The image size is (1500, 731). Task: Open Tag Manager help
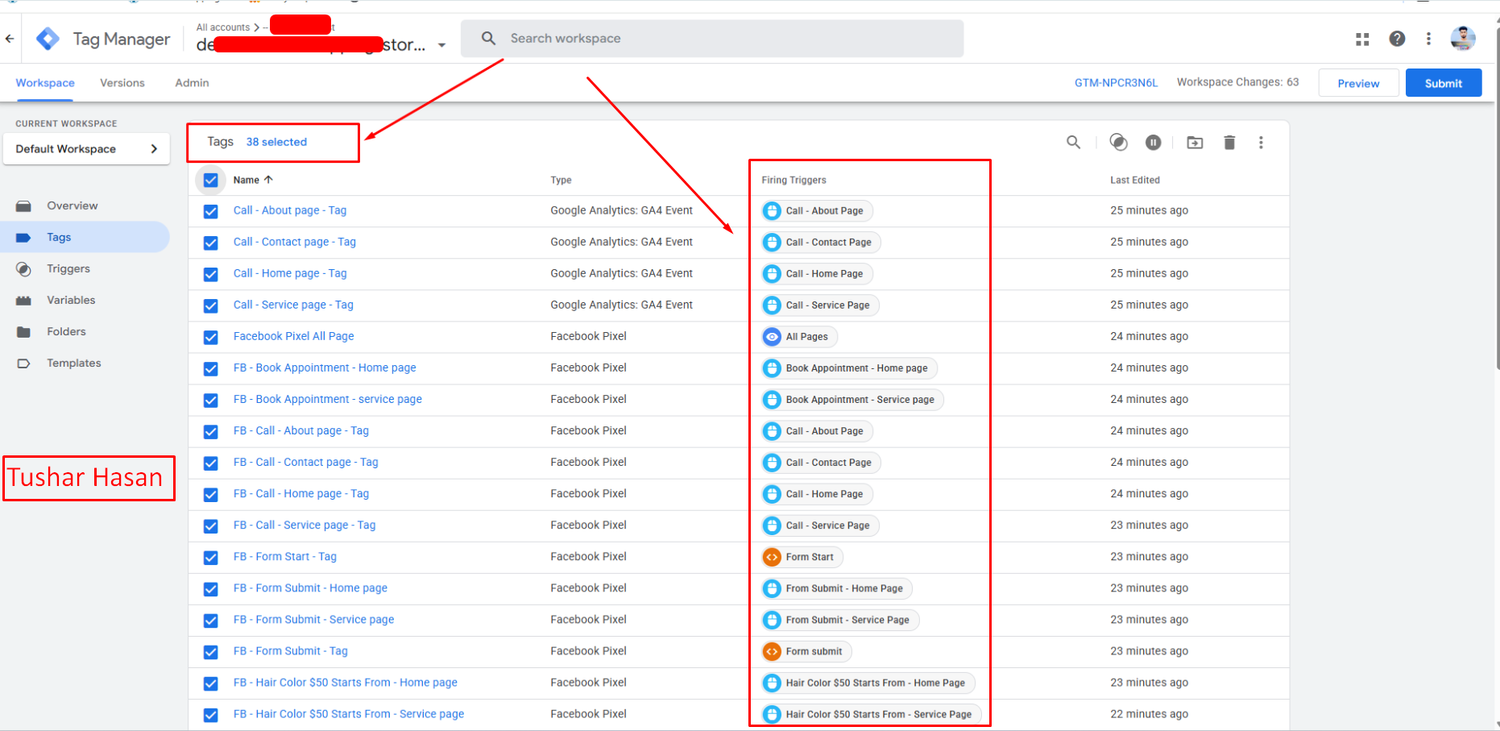pyautogui.click(x=1397, y=39)
